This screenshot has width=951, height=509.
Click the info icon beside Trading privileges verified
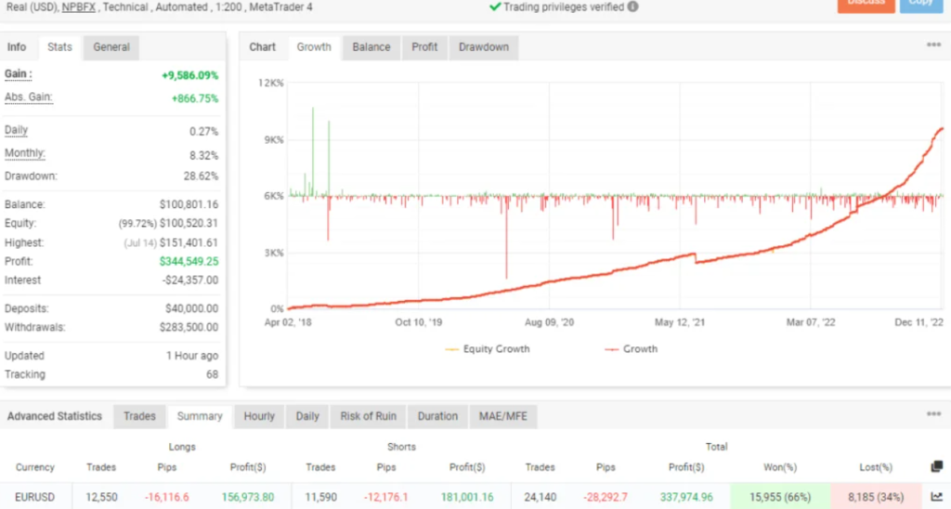[633, 7]
